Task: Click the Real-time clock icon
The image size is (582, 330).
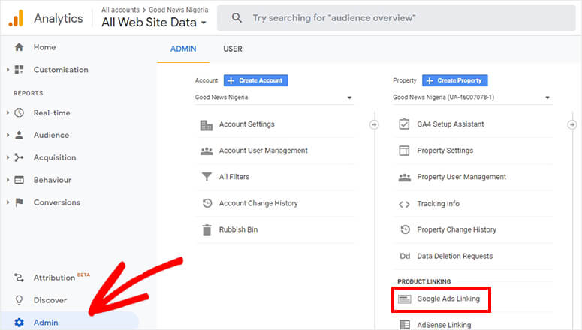Action: pos(19,112)
